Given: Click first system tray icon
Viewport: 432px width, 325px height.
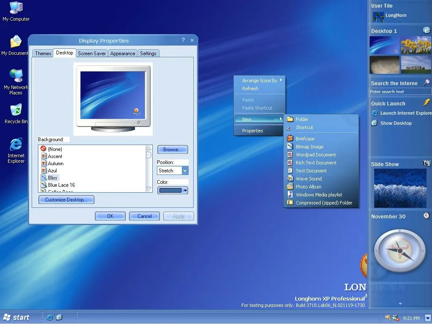Looking at the screenshot, I should point(388,318).
